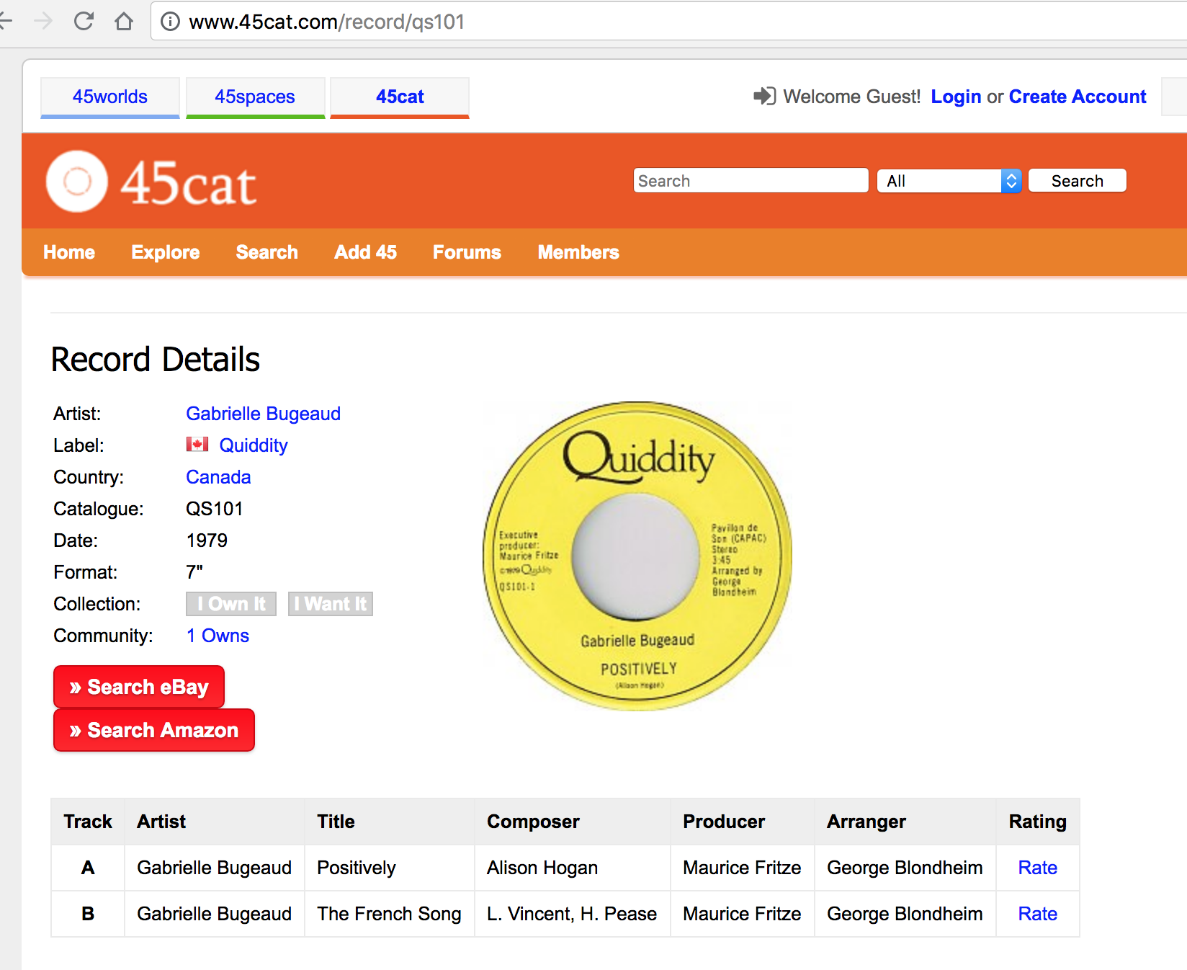
Task: Toggle the I Want It button
Action: coord(331,604)
